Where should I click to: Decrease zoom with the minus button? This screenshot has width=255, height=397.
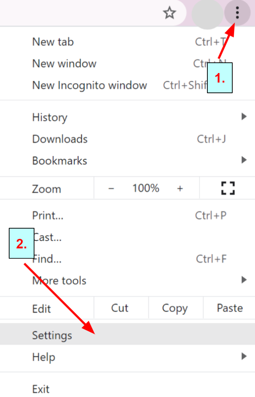(x=111, y=189)
